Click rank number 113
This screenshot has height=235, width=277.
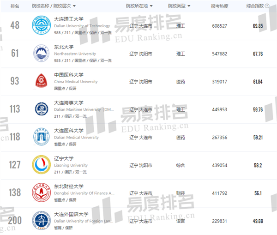pyautogui.click(x=15, y=109)
